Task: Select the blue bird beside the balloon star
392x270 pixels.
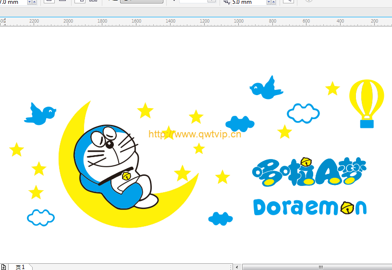Action: pyautogui.click(x=266, y=88)
